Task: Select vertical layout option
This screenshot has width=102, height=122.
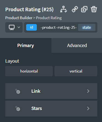Action: 76,71
